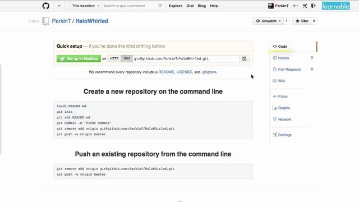This screenshot has height=202, width=359.
Task: Click 'Push an existing repository' heading
Action: click(153, 154)
